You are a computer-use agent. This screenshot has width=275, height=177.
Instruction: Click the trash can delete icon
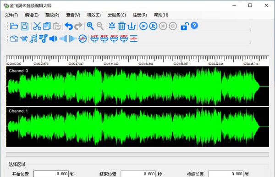coord(122,26)
